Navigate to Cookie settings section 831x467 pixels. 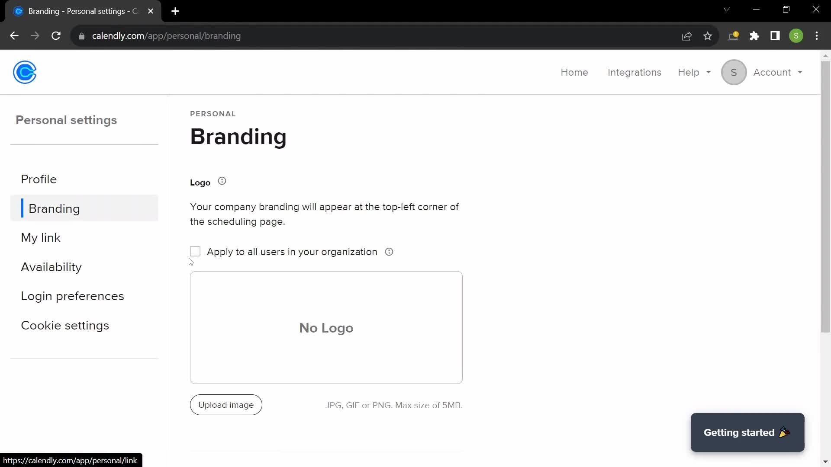(x=64, y=325)
